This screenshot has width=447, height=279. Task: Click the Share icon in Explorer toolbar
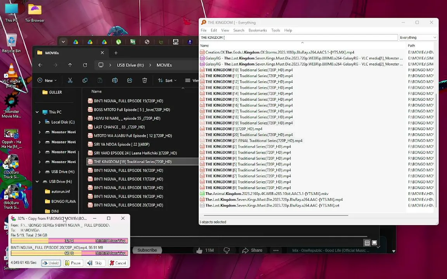pyautogui.click(x=130, y=81)
